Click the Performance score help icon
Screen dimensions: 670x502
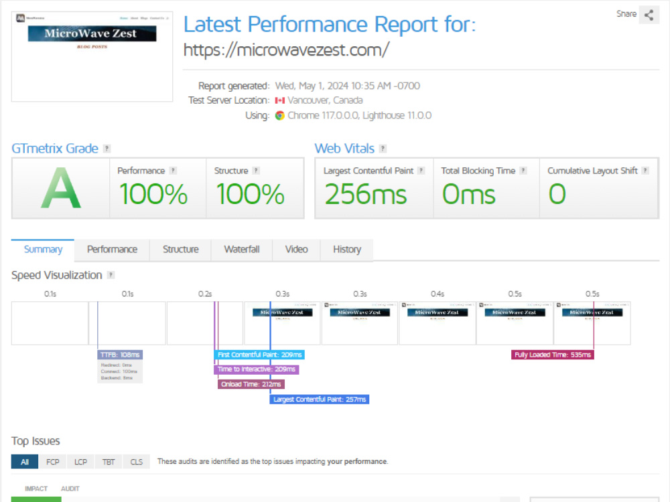pos(173,171)
